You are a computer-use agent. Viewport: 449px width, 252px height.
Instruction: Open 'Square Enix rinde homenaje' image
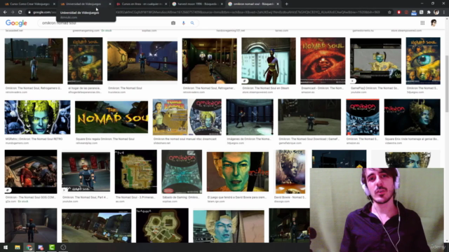point(412,117)
